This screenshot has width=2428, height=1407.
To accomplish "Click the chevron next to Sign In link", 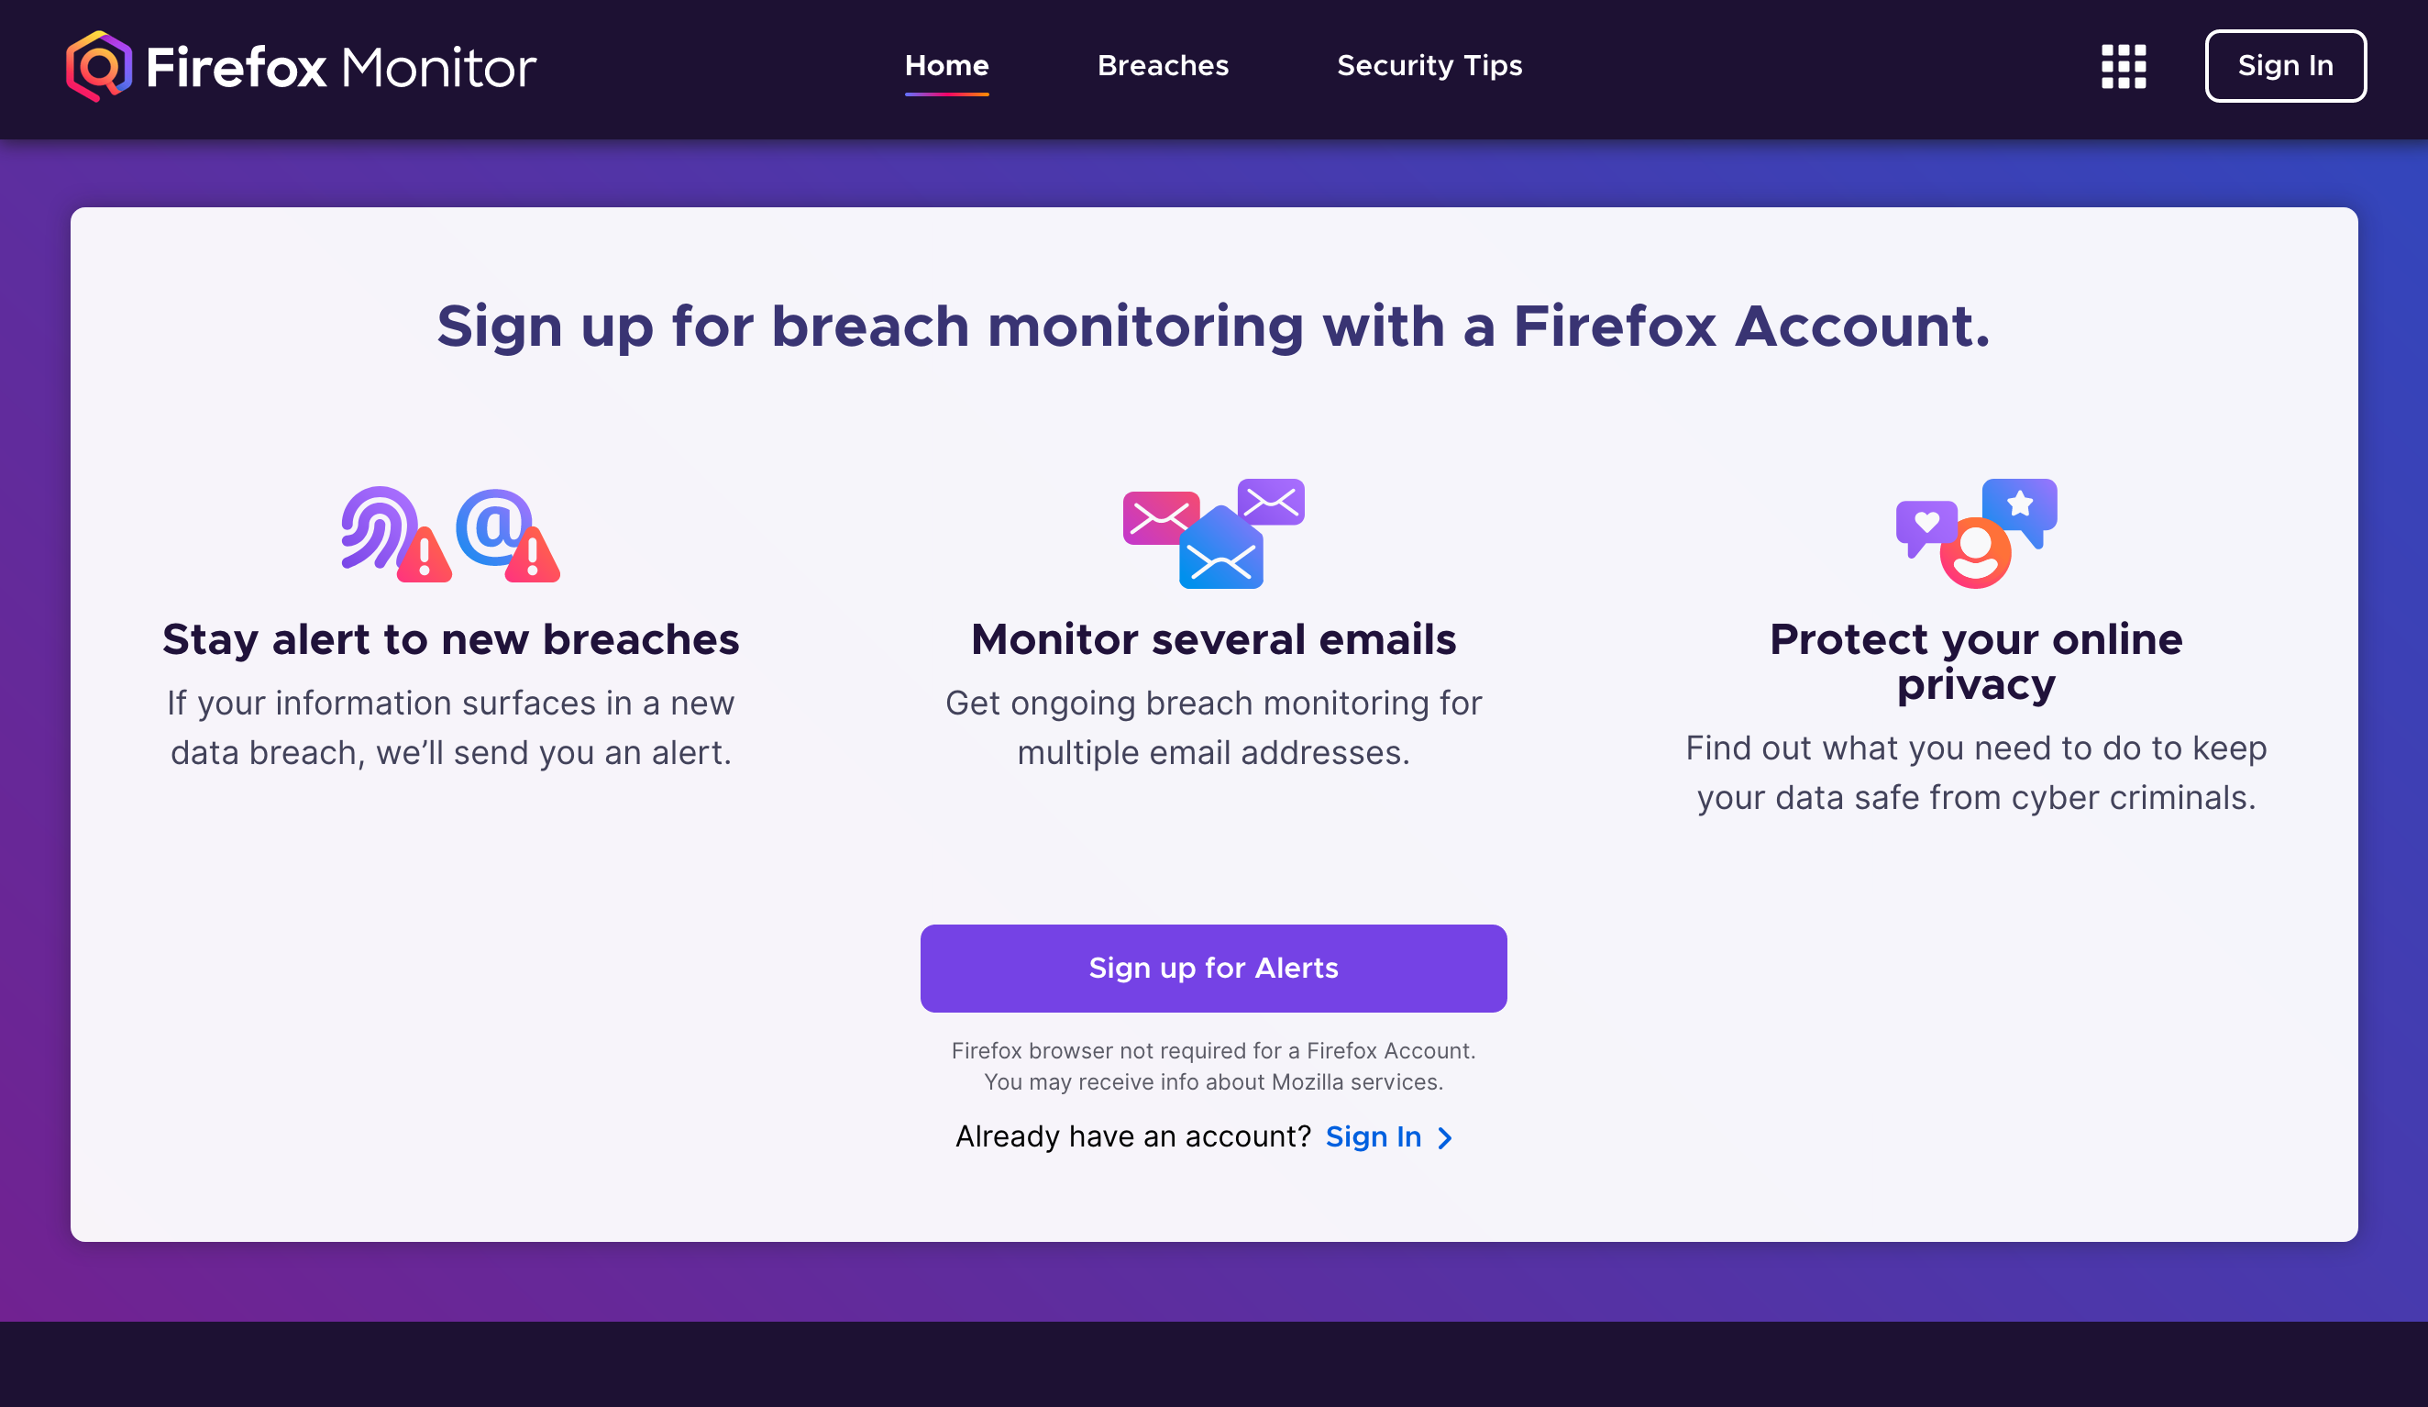I will click(x=1444, y=1138).
